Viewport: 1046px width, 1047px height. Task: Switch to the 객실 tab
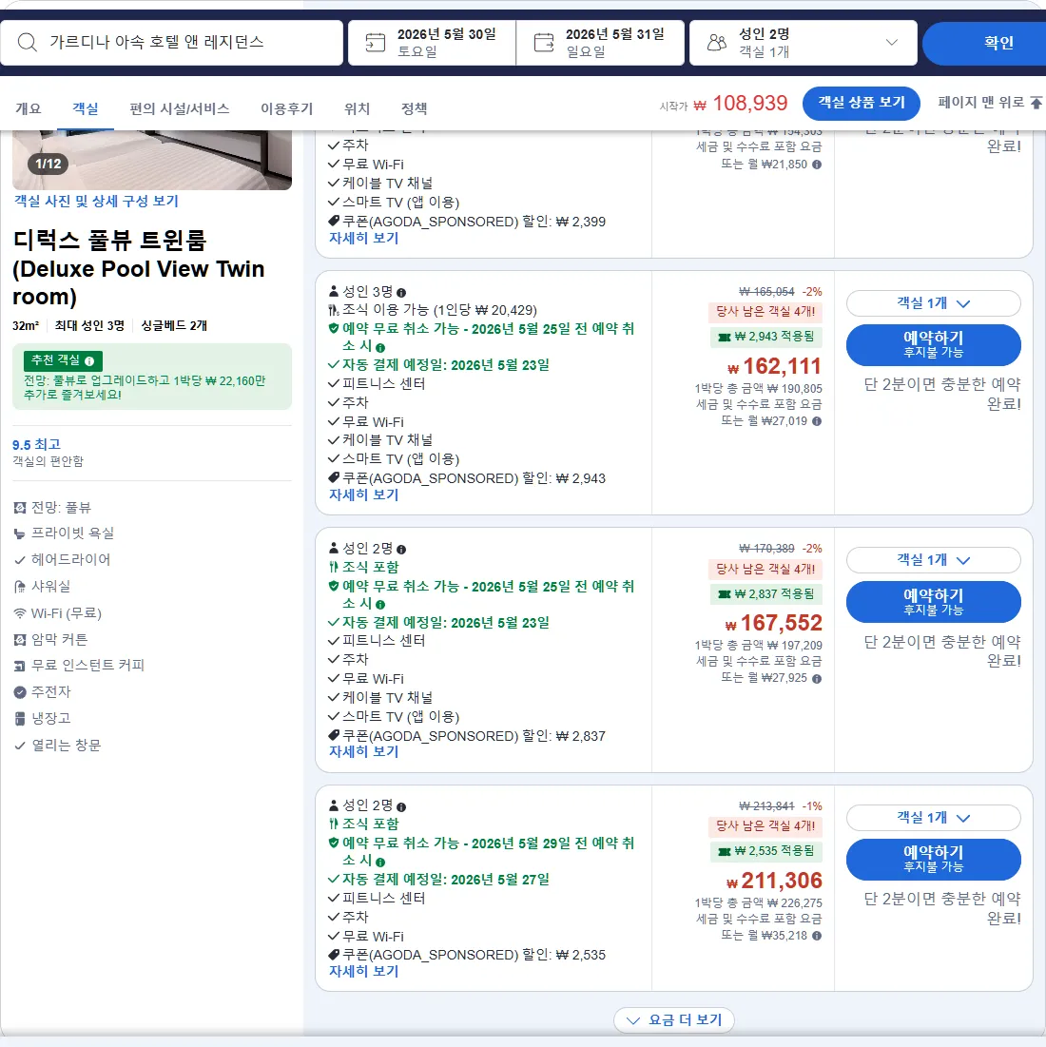pyautogui.click(x=86, y=108)
